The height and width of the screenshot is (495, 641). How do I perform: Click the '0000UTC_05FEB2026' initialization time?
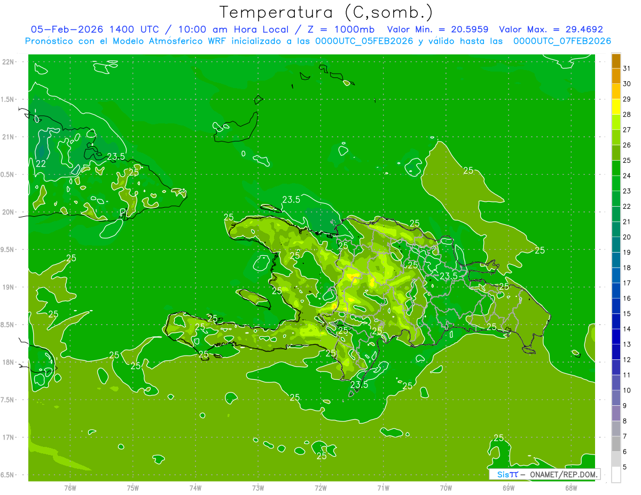point(364,41)
